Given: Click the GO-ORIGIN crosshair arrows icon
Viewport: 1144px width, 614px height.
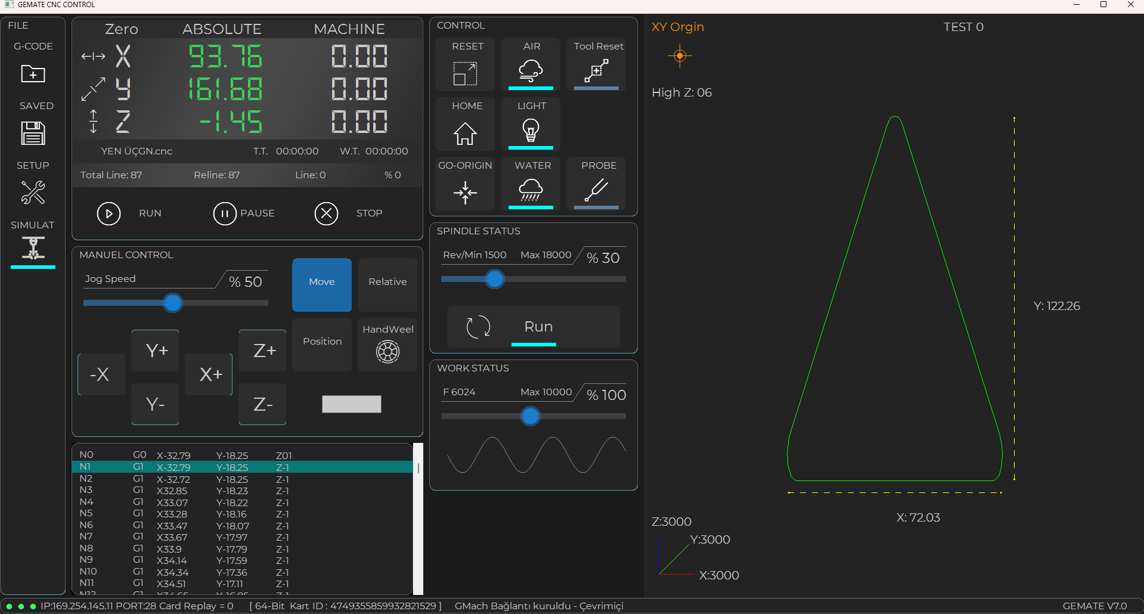Looking at the screenshot, I should [465, 192].
